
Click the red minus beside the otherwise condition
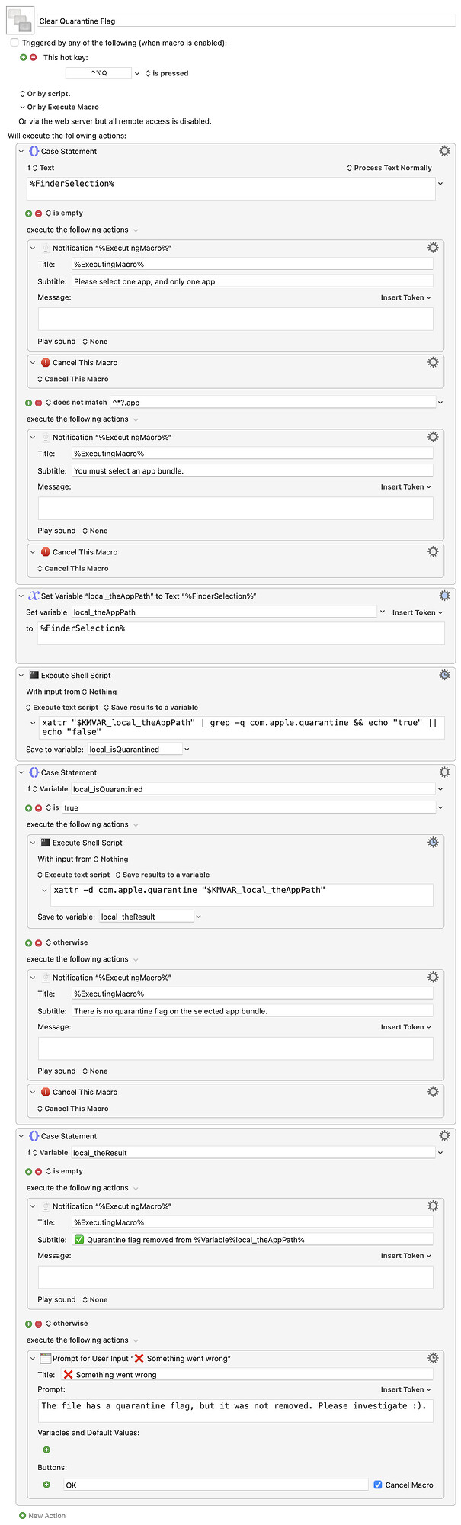click(37, 942)
